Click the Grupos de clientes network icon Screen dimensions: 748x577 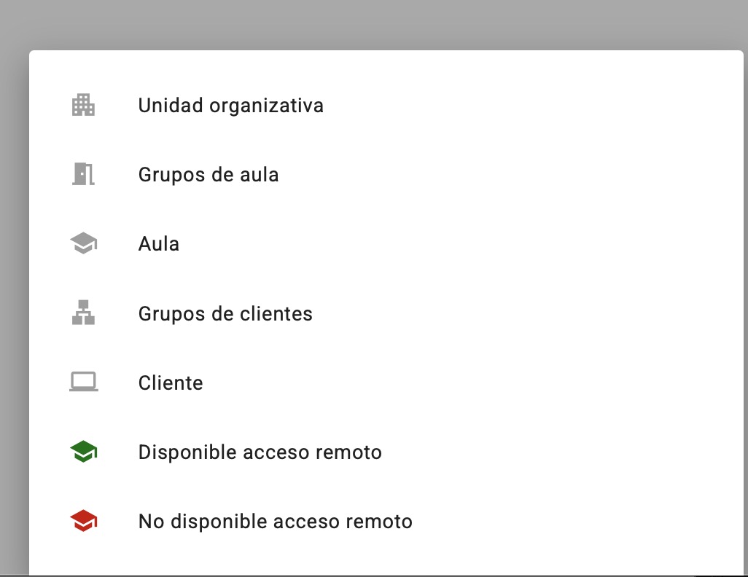pyautogui.click(x=84, y=313)
